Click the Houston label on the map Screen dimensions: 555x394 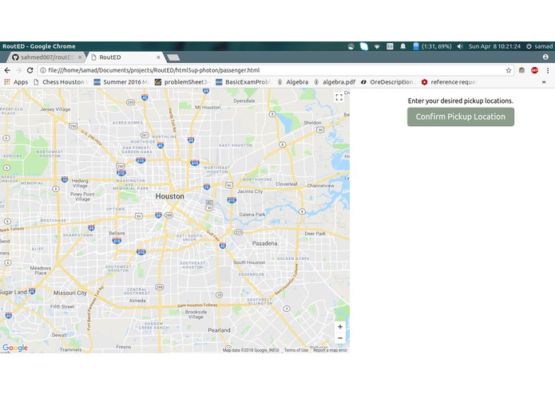(x=170, y=196)
